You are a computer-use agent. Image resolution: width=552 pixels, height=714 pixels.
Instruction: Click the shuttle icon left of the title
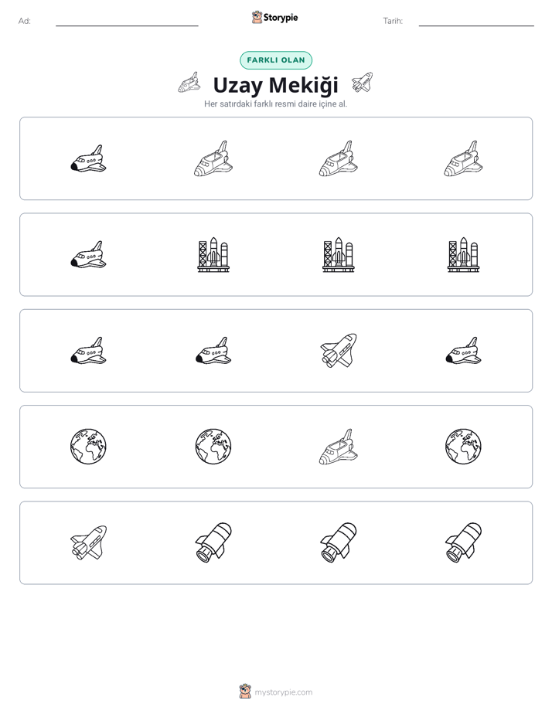pos(189,83)
